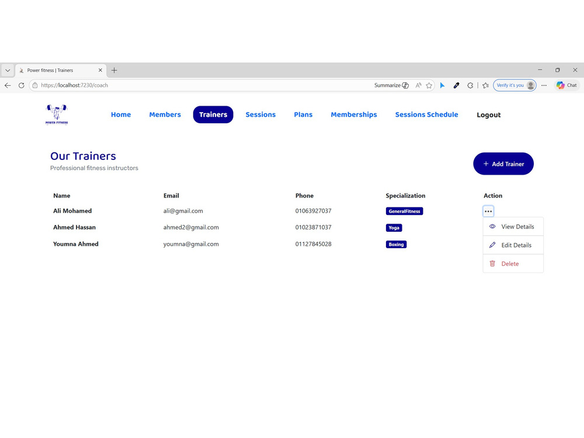
Task: Click Logout
Action: [x=489, y=115]
